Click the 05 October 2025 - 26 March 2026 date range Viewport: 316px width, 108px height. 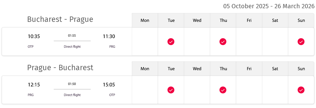pyautogui.click(x=269, y=6)
